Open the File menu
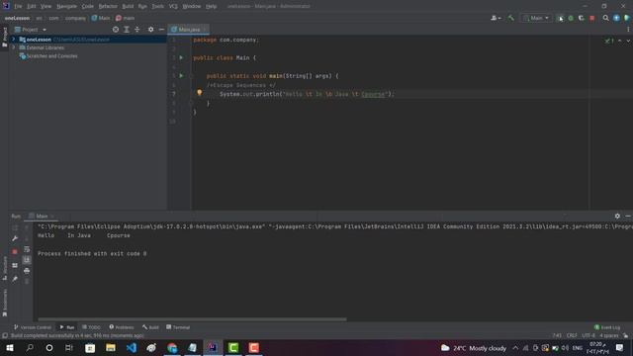 pos(18,6)
